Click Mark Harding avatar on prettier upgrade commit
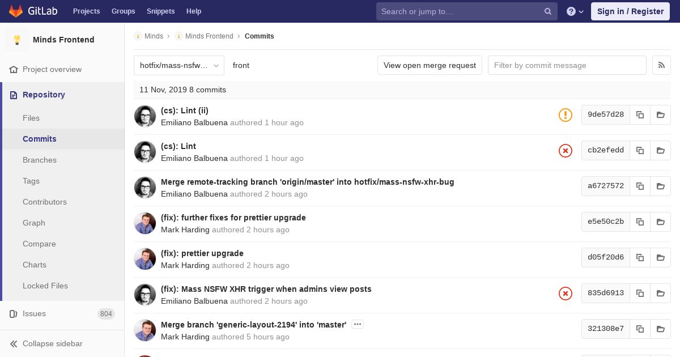 pos(145,259)
